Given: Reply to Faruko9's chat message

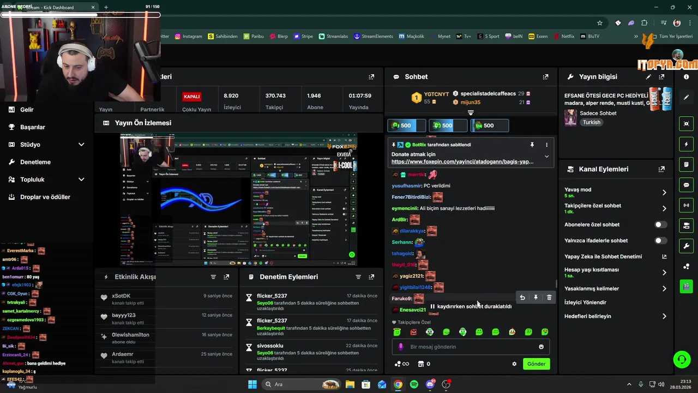Looking at the screenshot, I should pyautogui.click(x=522, y=297).
